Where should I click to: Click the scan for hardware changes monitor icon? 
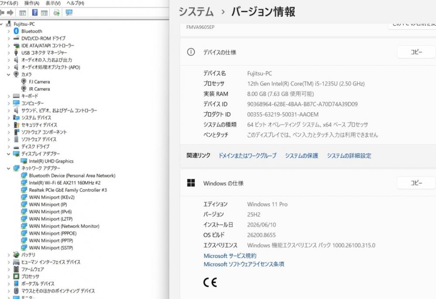pos(69,13)
